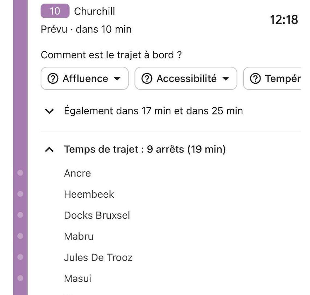Select the stop dot next to Jules De Trooz

pos(20,257)
